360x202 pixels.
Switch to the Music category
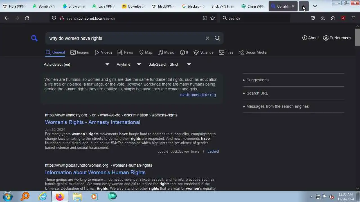166,52
